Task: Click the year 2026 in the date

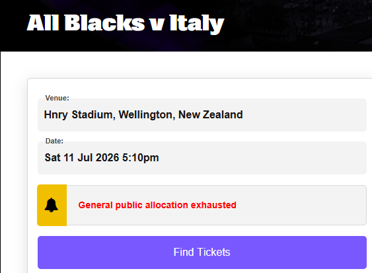Action: (107, 157)
